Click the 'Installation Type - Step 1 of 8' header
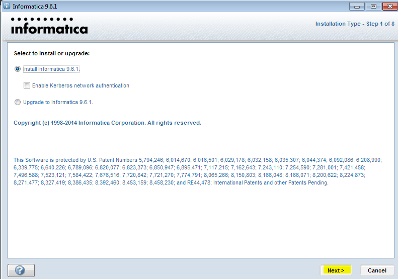This screenshot has width=398, height=279. [354, 24]
